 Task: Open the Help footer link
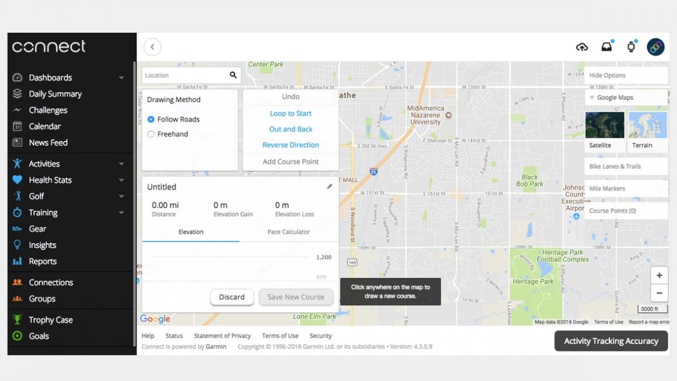tap(148, 335)
